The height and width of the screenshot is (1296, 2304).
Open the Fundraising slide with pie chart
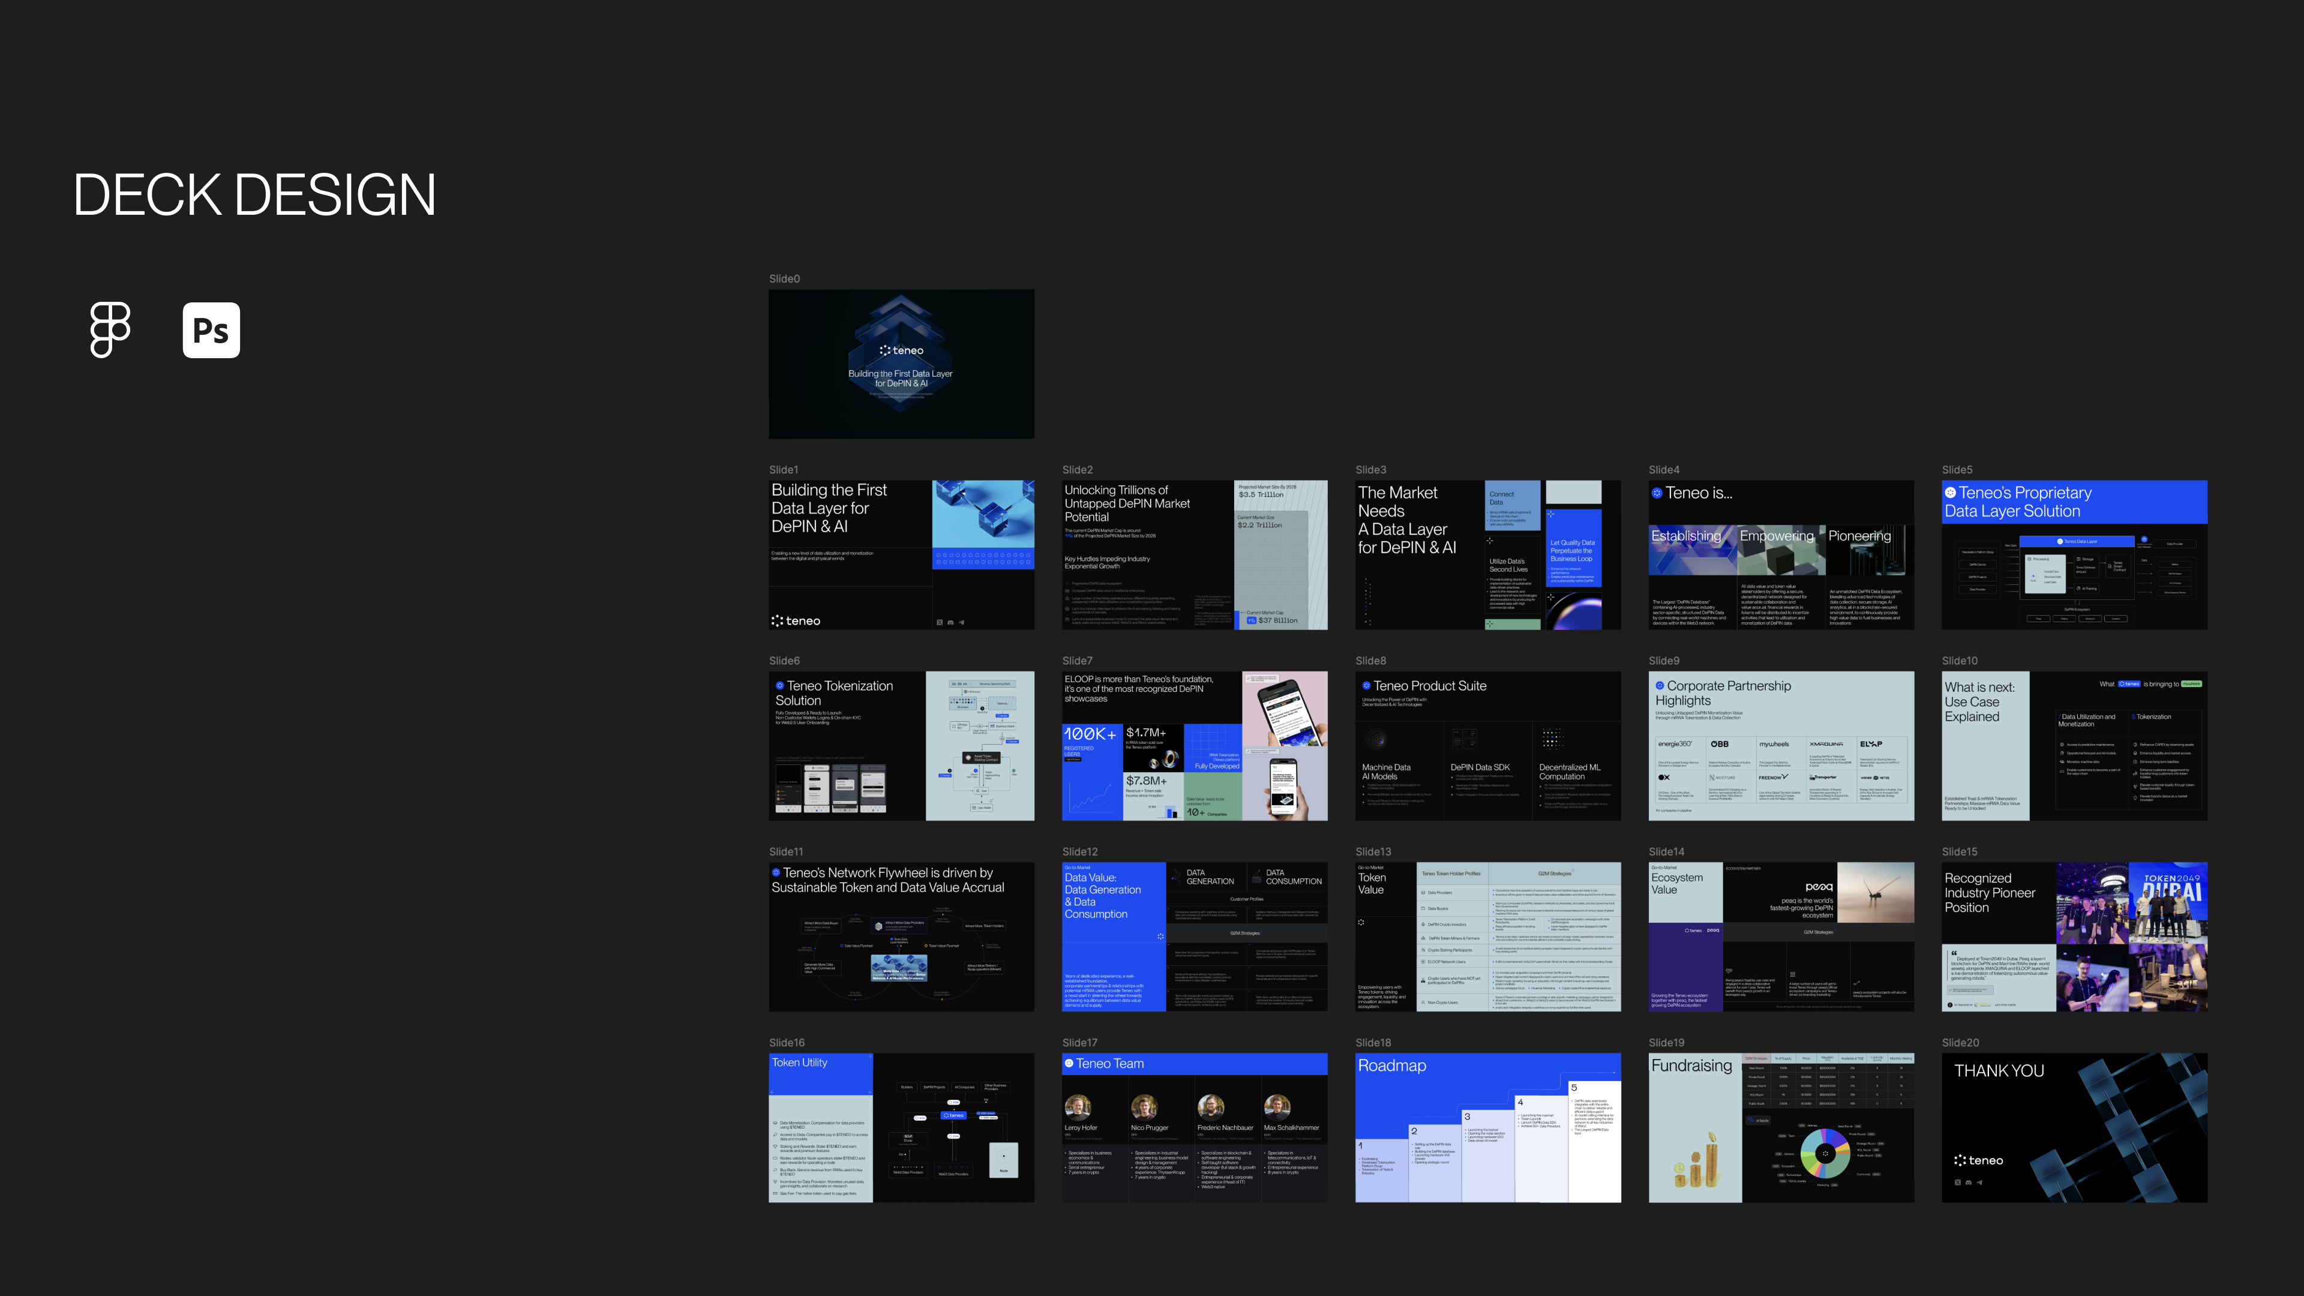click(1781, 1127)
